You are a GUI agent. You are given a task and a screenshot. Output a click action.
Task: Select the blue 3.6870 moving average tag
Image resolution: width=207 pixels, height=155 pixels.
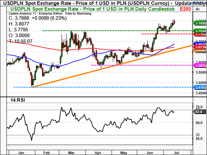(x=200, y=44)
